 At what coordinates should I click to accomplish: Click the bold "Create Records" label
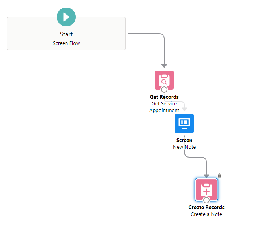[x=206, y=207]
